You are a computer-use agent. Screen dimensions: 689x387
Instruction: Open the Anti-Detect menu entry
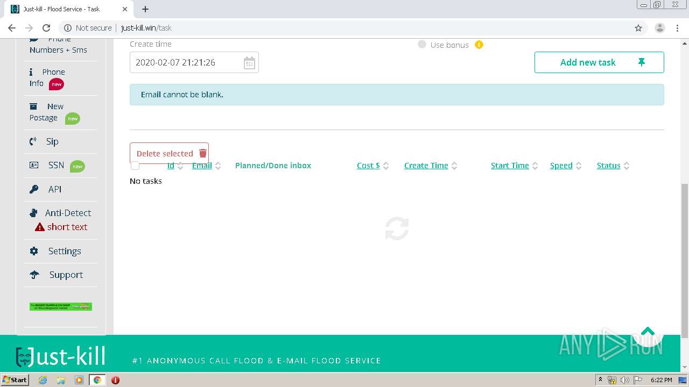click(x=68, y=213)
